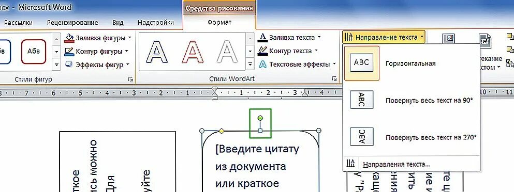Click the Стили фигур group label
The height and width of the screenshot is (192, 514).
pos(34,79)
